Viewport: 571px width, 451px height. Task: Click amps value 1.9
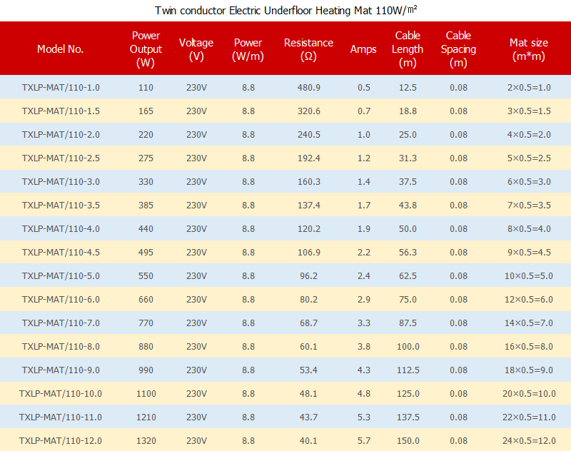tap(364, 228)
